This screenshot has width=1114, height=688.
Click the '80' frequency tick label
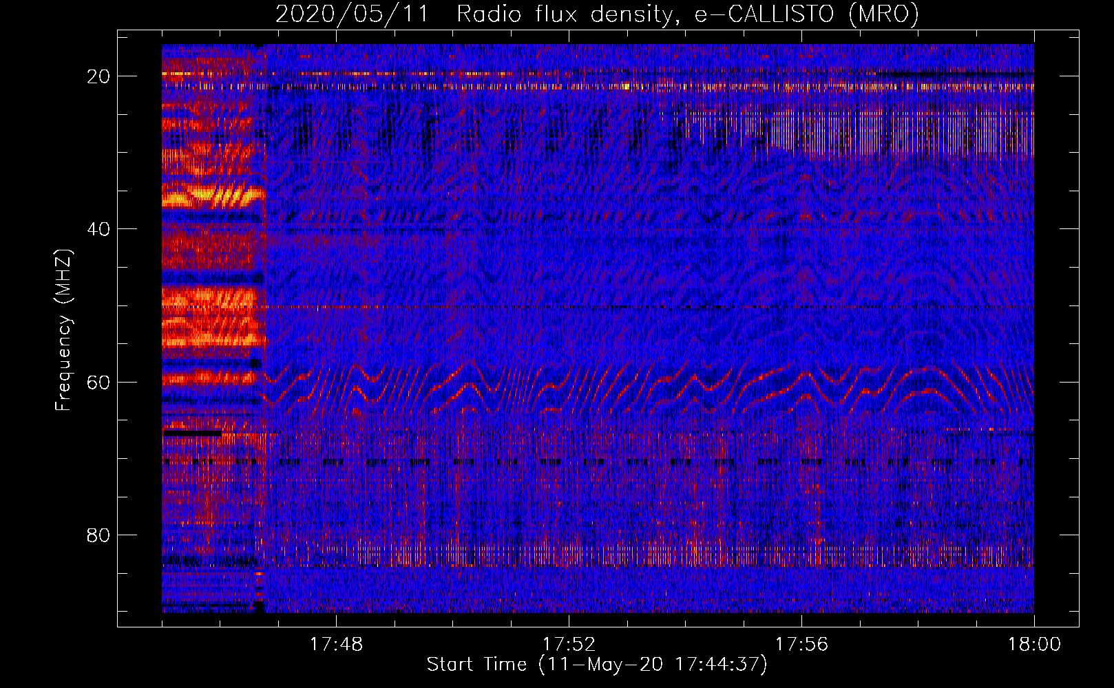(98, 535)
